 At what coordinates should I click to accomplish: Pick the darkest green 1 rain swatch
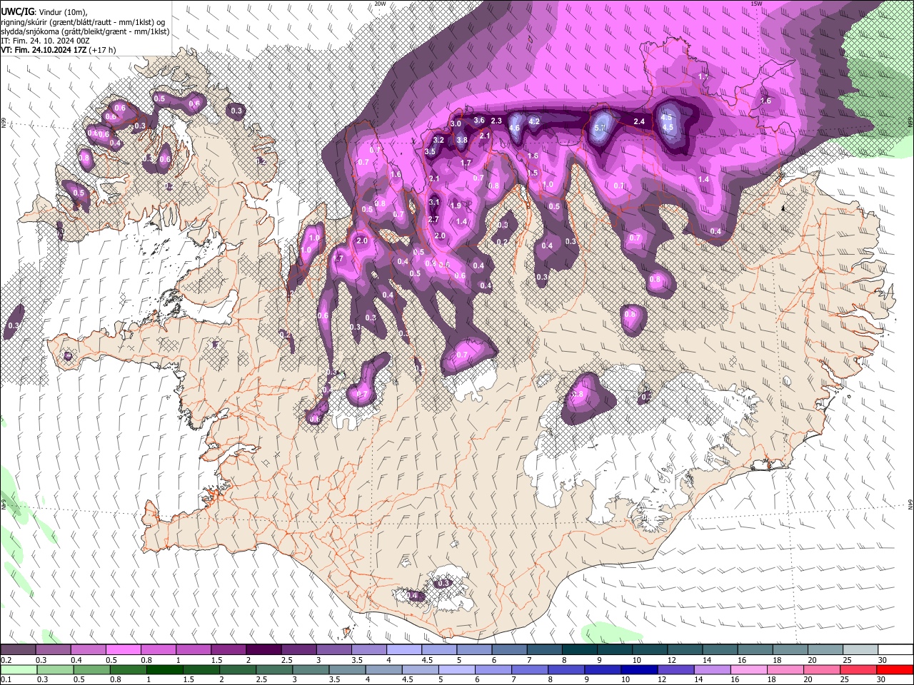[164, 670]
